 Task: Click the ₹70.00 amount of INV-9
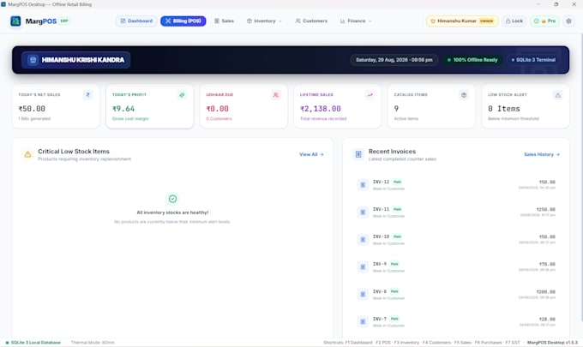point(547,265)
